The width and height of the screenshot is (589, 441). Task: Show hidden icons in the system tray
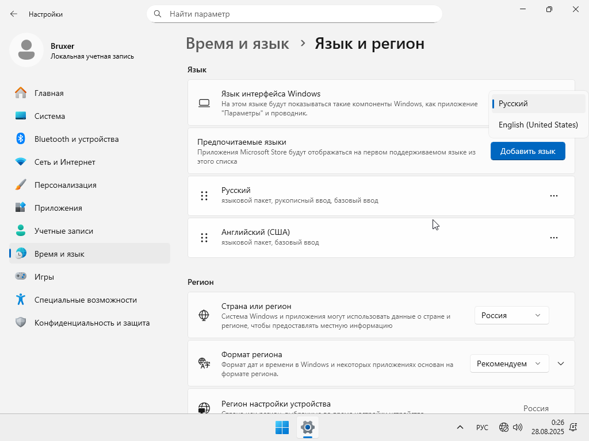click(x=460, y=427)
